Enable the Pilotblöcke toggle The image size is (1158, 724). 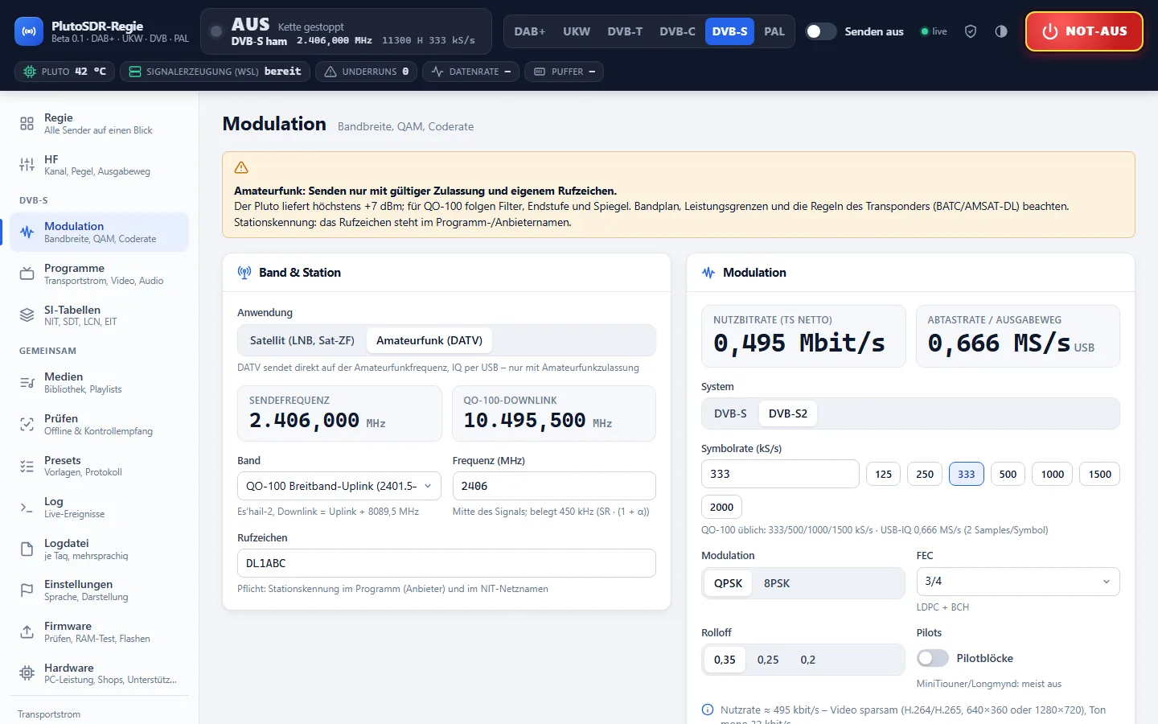pyautogui.click(x=933, y=658)
